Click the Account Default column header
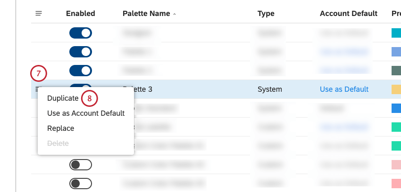Screen dimensions: 401x192 click(349, 14)
